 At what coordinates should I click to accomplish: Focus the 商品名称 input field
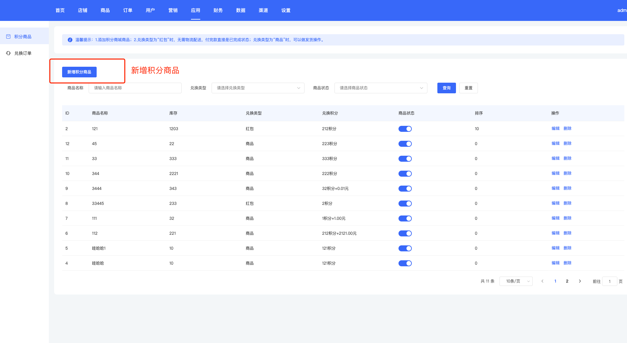(x=135, y=88)
